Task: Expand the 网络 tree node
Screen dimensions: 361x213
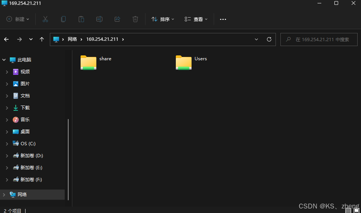Action: coord(4,195)
